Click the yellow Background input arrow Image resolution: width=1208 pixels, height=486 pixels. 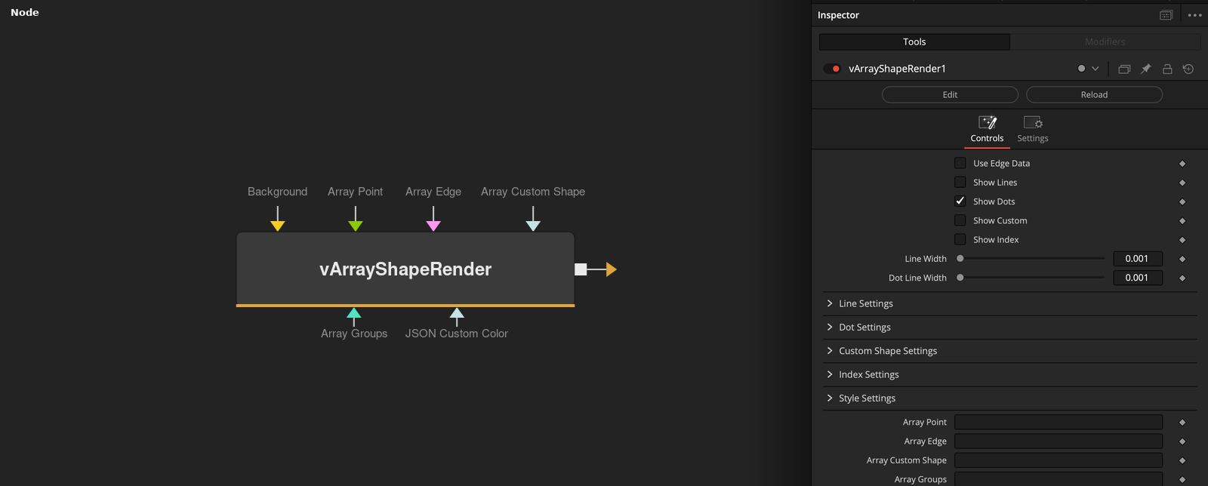click(278, 226)
